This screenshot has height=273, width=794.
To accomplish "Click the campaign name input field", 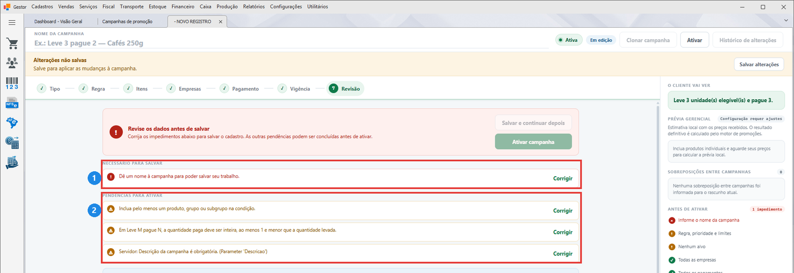I will pos(291,43).
